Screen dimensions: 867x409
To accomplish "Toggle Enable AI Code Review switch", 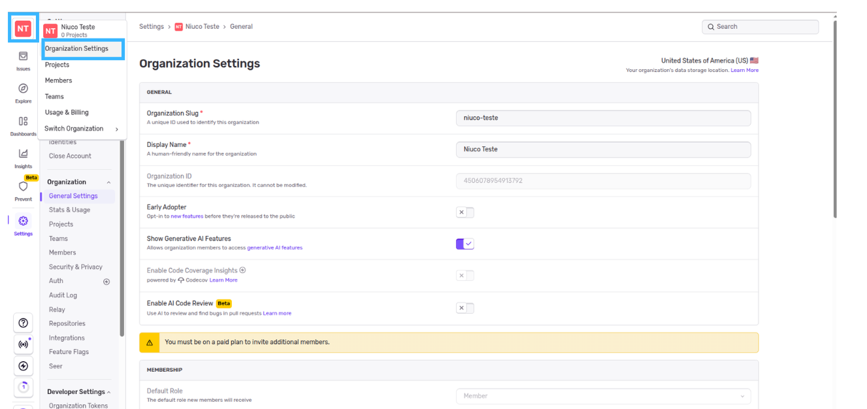I will pyautogui.click(x=465, y=308).
